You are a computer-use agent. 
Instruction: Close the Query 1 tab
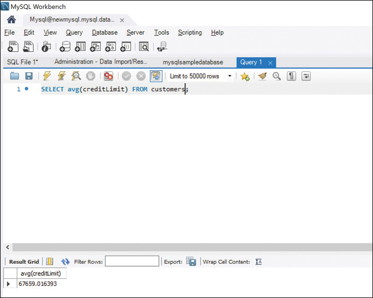coord(270,63)
